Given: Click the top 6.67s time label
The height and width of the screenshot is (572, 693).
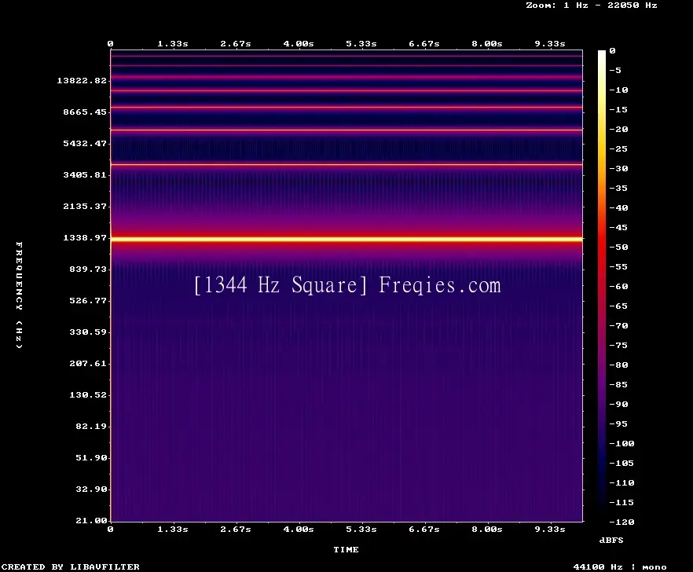Looking at the screenshot, I should pyautogui.click(x=423, y=44).
